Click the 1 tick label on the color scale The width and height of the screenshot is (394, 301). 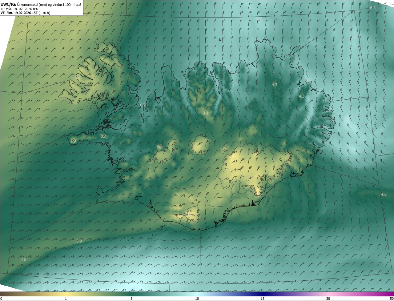coord(66,299)
